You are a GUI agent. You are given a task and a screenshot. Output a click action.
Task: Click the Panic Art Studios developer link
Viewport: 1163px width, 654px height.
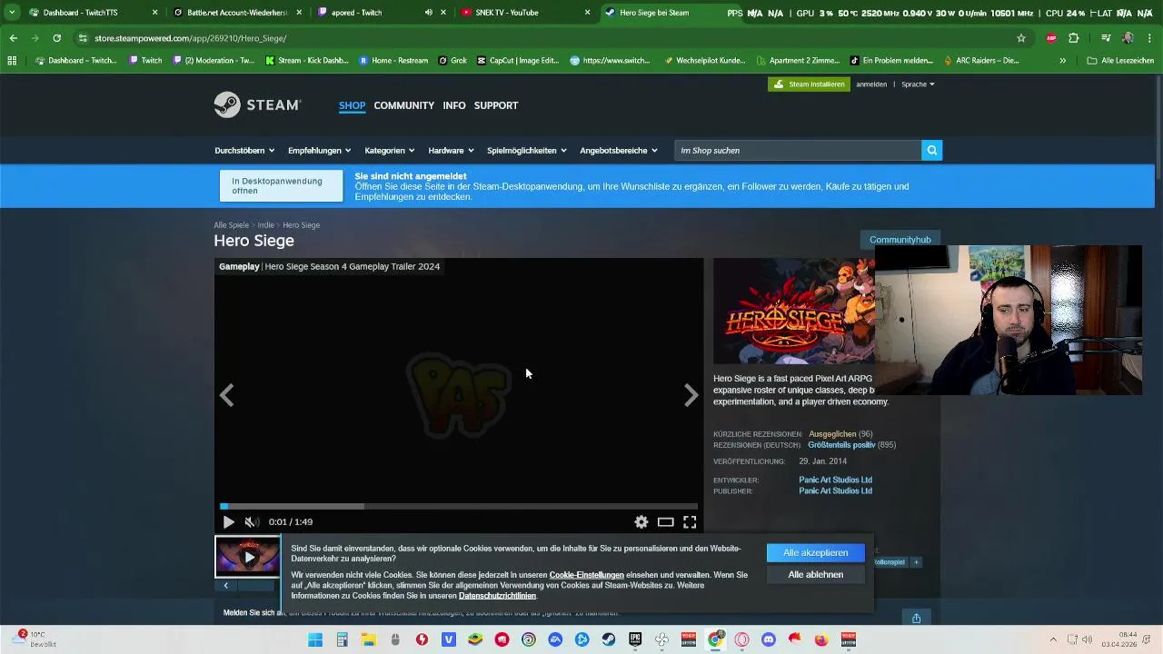835,481
